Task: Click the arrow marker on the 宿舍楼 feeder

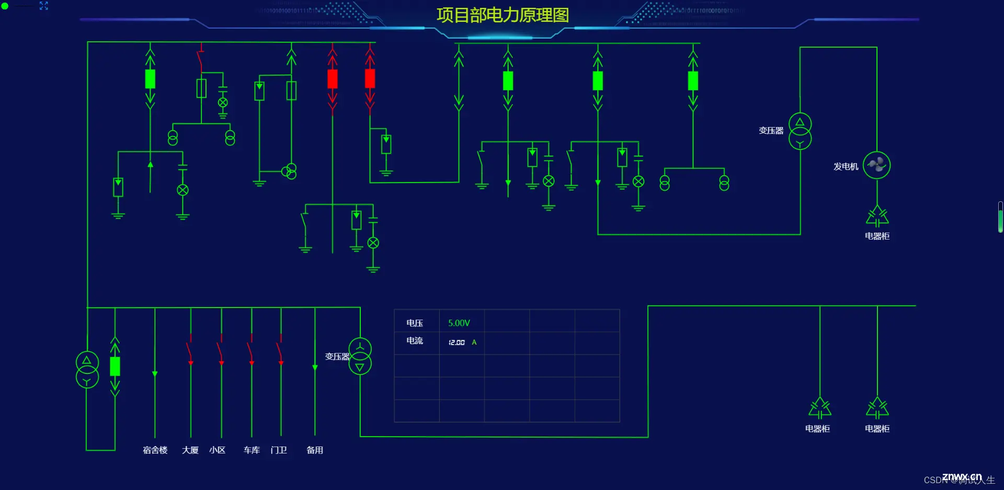Action: pos(155,374)
